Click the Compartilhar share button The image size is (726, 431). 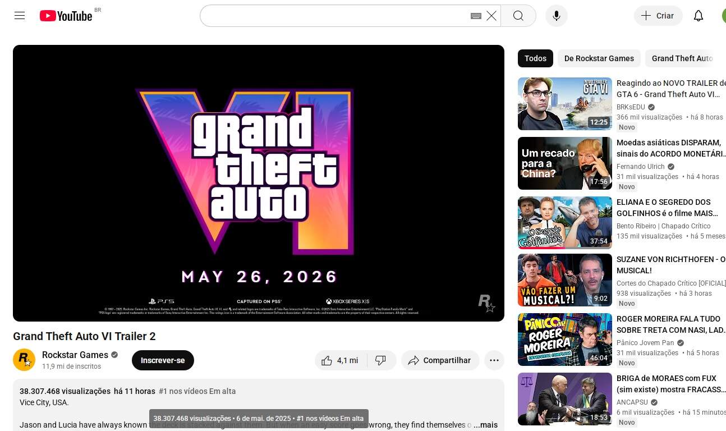pyautogui.click(x=440, y=360)
